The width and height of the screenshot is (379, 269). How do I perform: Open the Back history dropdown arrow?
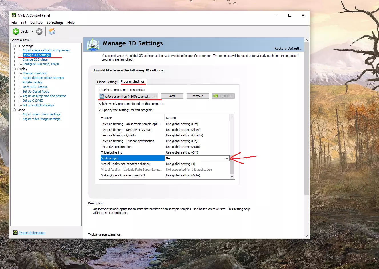pos(33,31)
